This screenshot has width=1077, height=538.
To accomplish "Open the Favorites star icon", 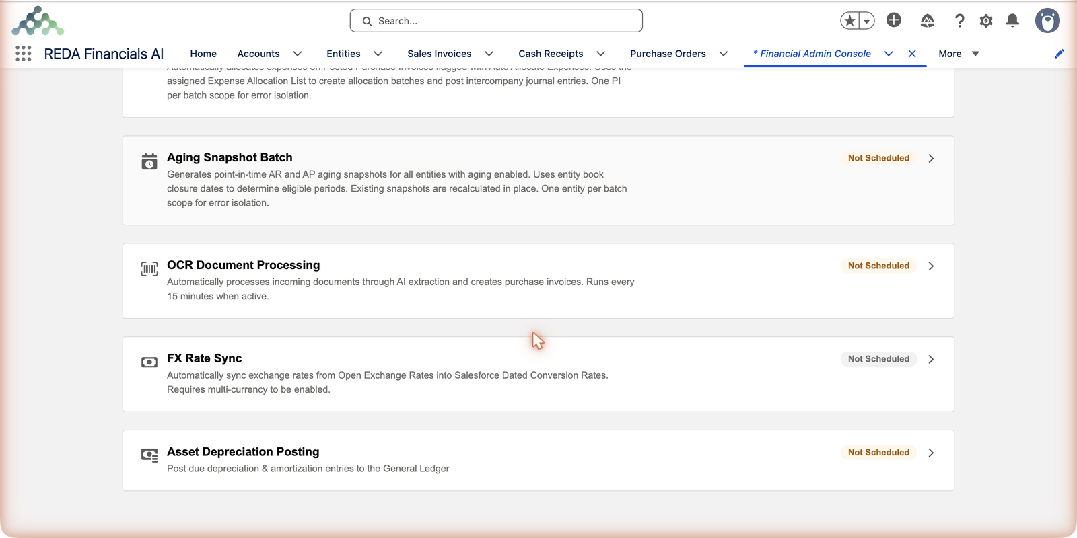I will 850,21.
